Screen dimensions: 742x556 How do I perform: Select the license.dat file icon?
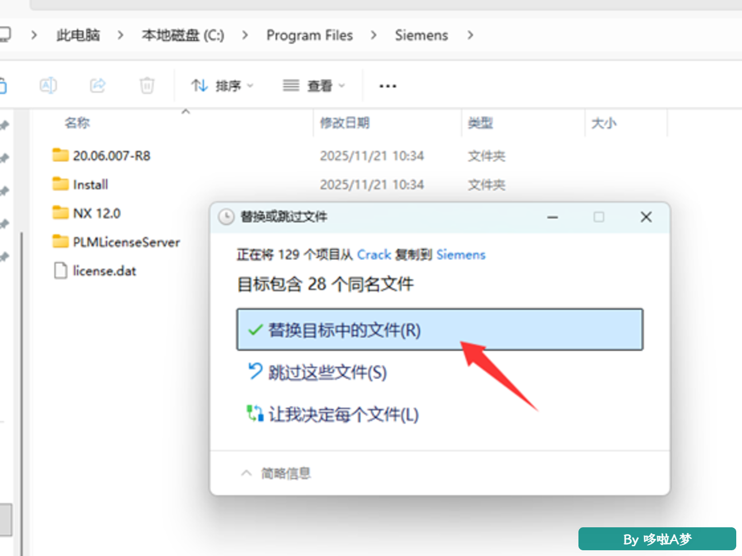[x=60, y=270]
